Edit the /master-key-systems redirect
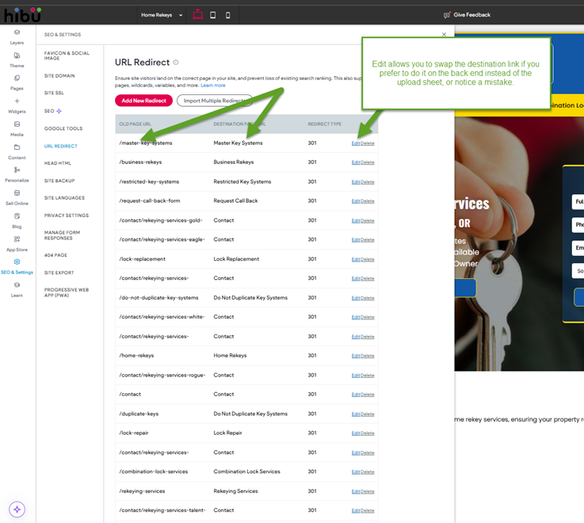Image resolution: width=584 pixels, height=523 pixels. [x=355, y=143]
